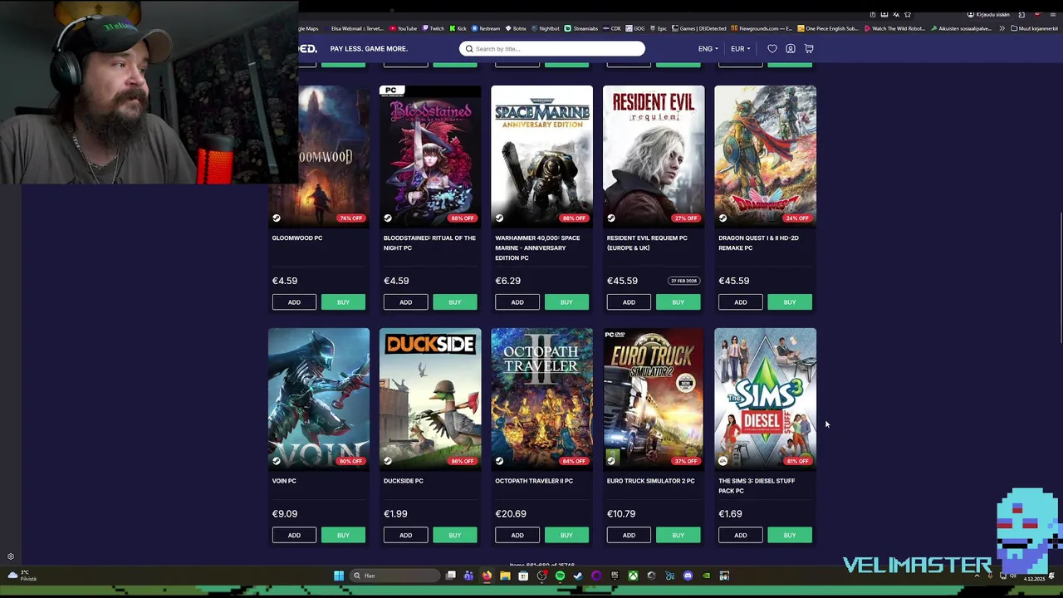Add Duckside PC to cart
Image resolution: width=1063 pixels, height=598 pixels.
(405, 536)
